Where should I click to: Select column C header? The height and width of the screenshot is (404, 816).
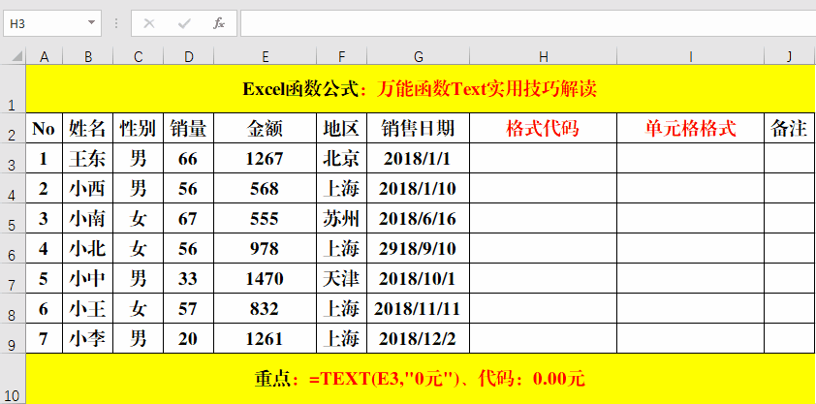(138, 56)
